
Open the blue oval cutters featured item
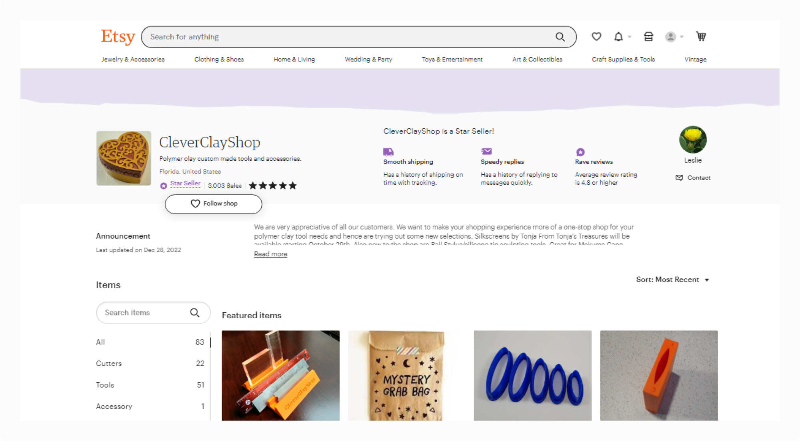pos(532,375)
